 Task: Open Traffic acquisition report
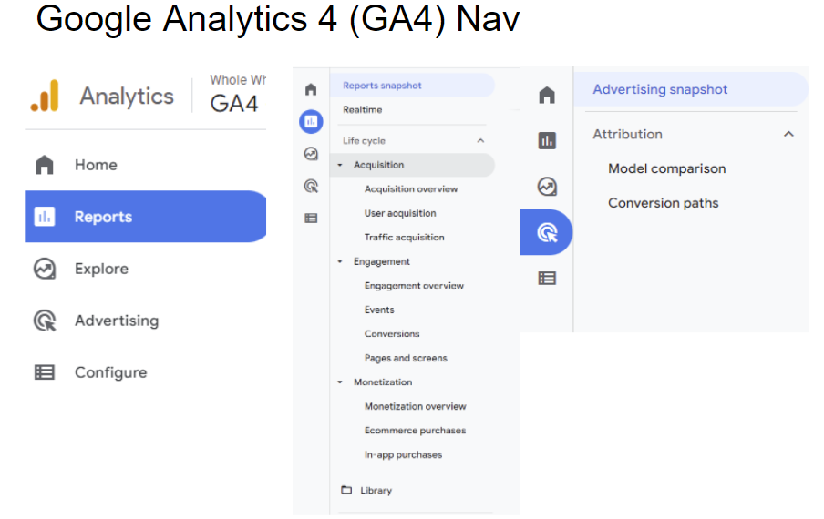point(404,238)
